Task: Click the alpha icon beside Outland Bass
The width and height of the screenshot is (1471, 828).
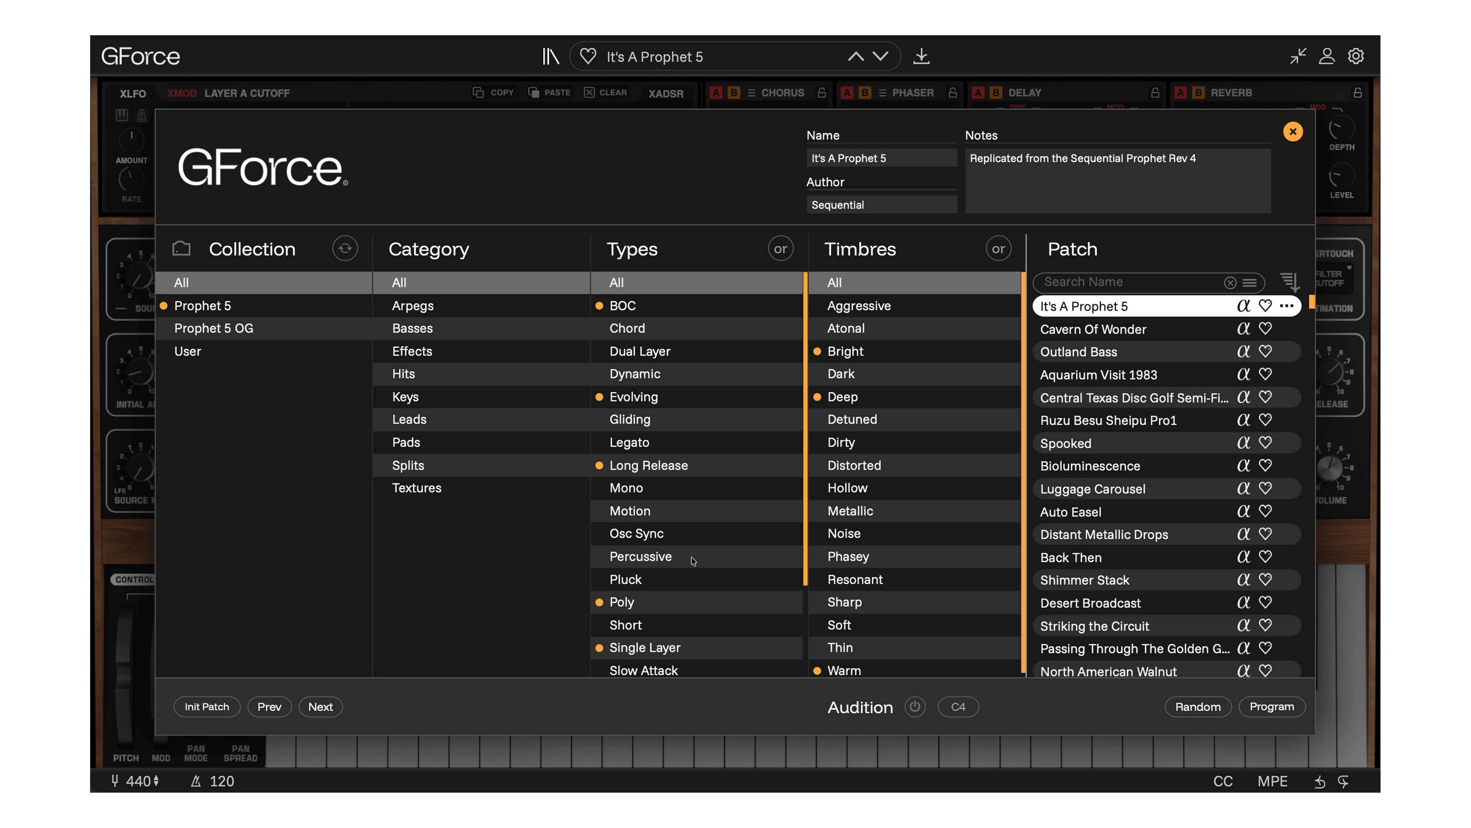Action: pos(1243,352)
